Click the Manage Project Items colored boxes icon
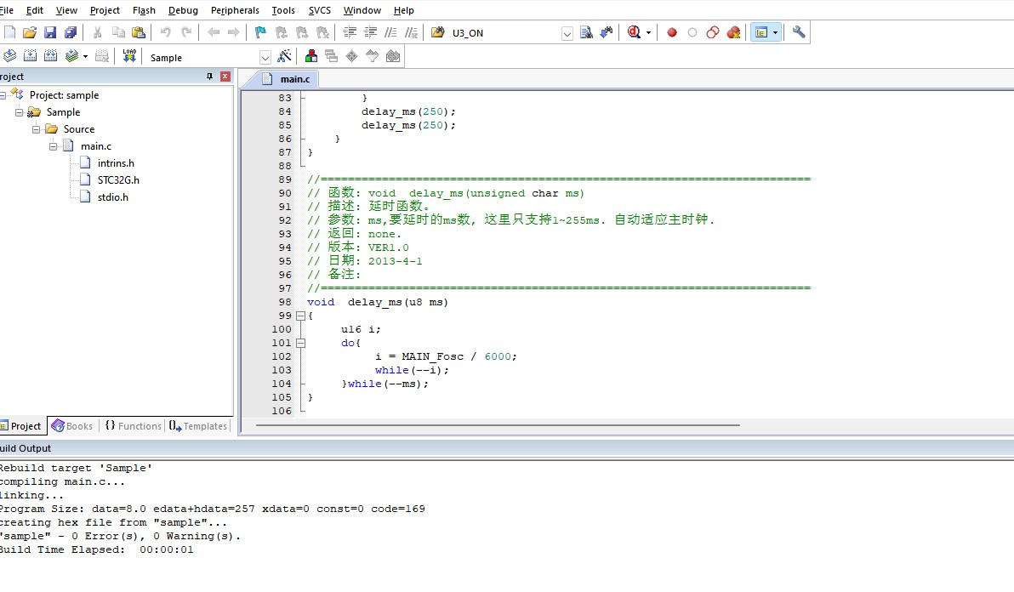 click(311, 57)
